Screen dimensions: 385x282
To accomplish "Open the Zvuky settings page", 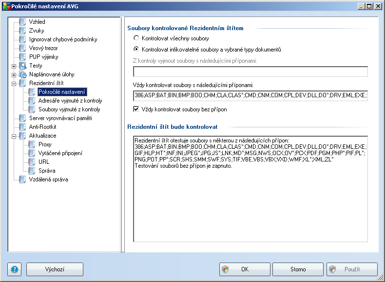I will 37,31.
